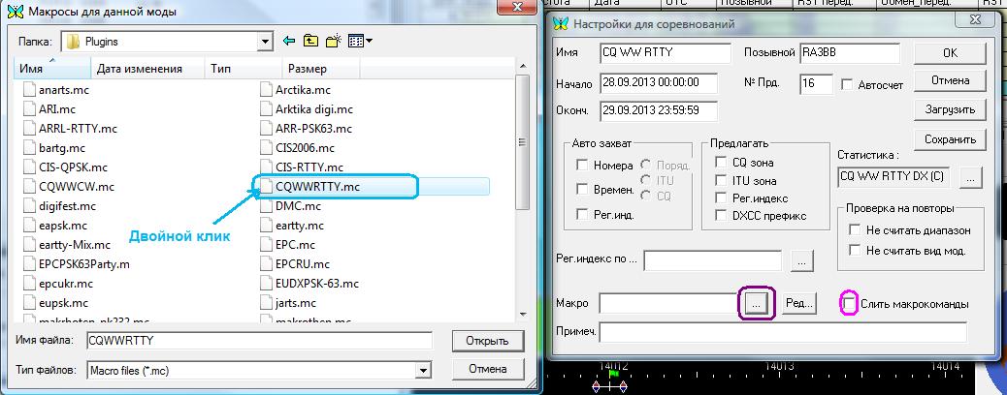This screenshot has height=395, width=1007.
Task: Open the Тип файлов dropdown
Action: tap(422, 370)
